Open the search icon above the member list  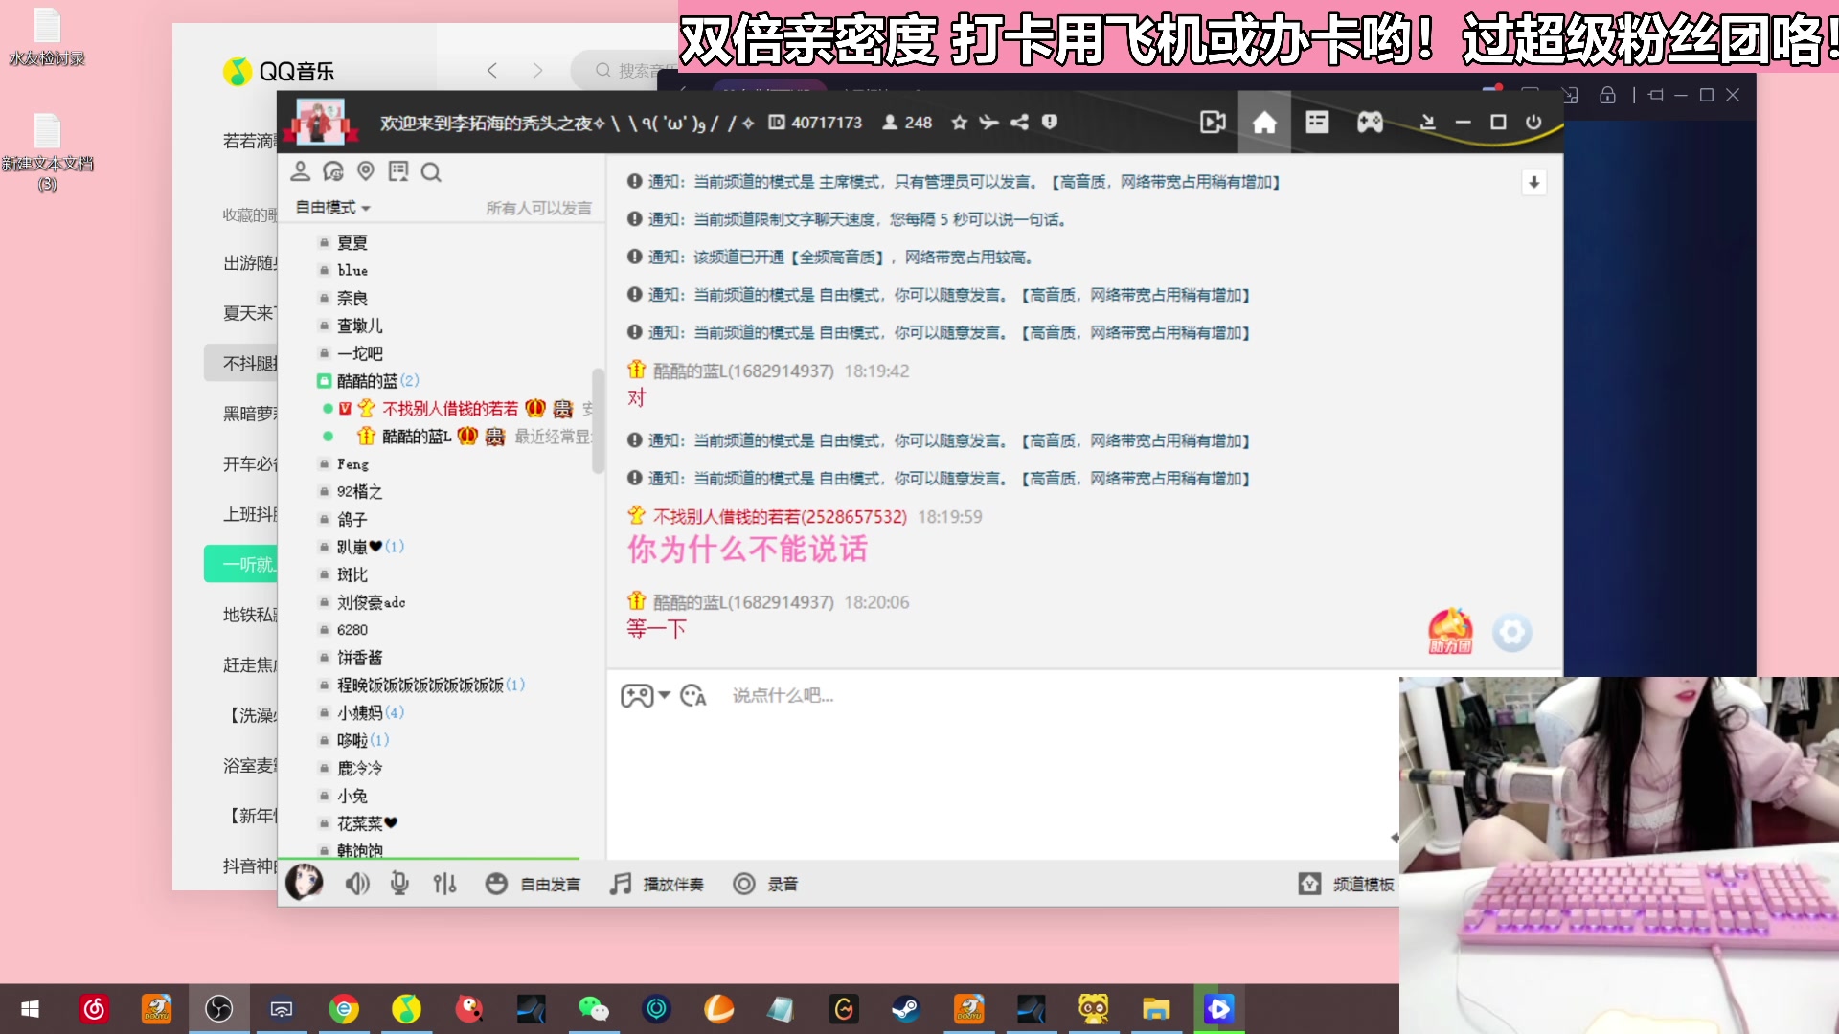point(432,172)
